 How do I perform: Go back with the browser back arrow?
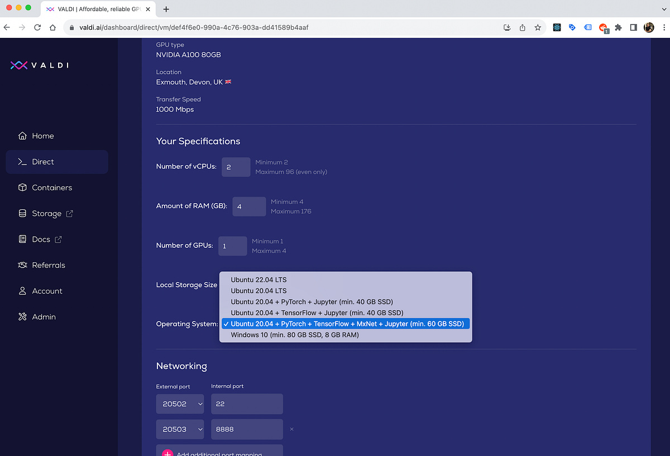(x=7, y=27)
